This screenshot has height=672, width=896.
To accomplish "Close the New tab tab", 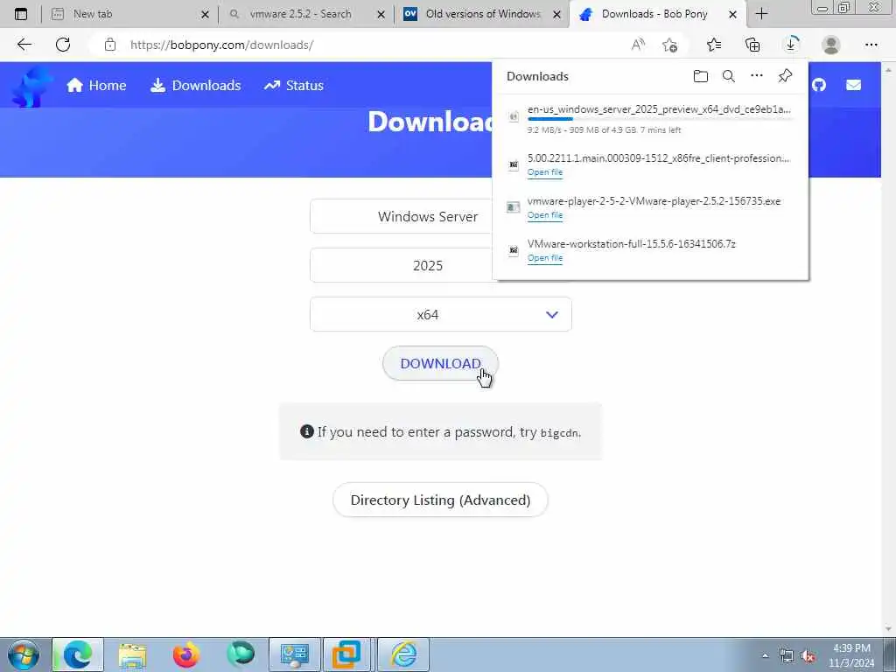I will click(x=205, y=14).
